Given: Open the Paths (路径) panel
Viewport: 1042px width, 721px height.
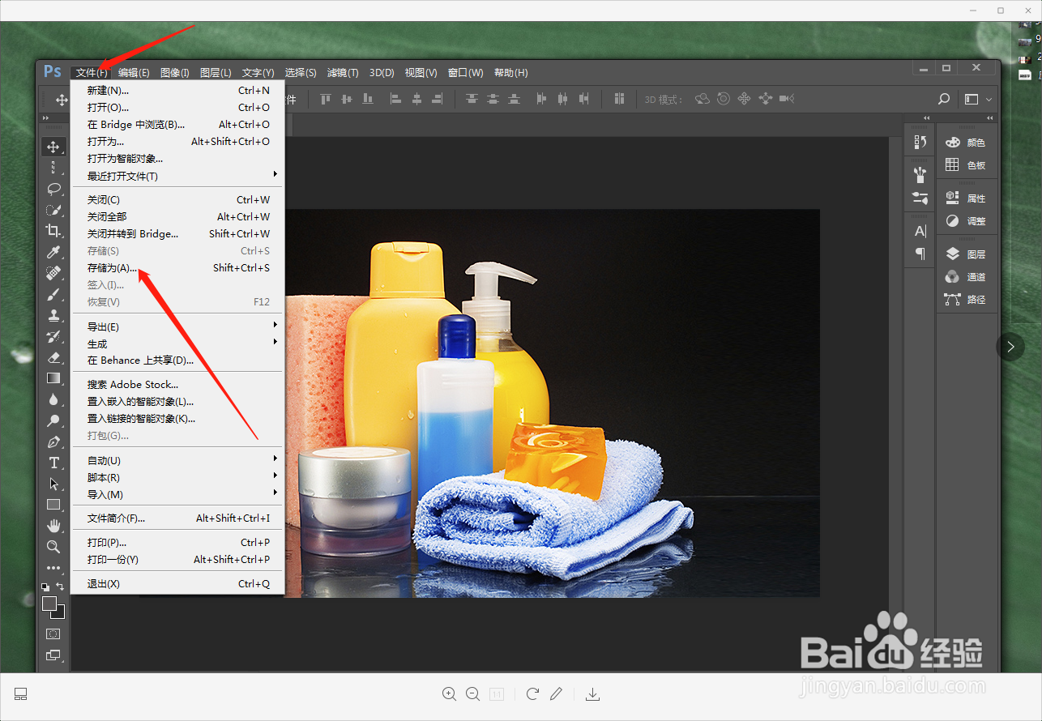Looking at the screenshot, I should pos(966,300).
